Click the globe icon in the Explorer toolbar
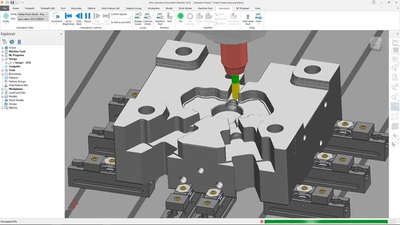Viewport: 400px width, 225px height. [x=12, y=42]
